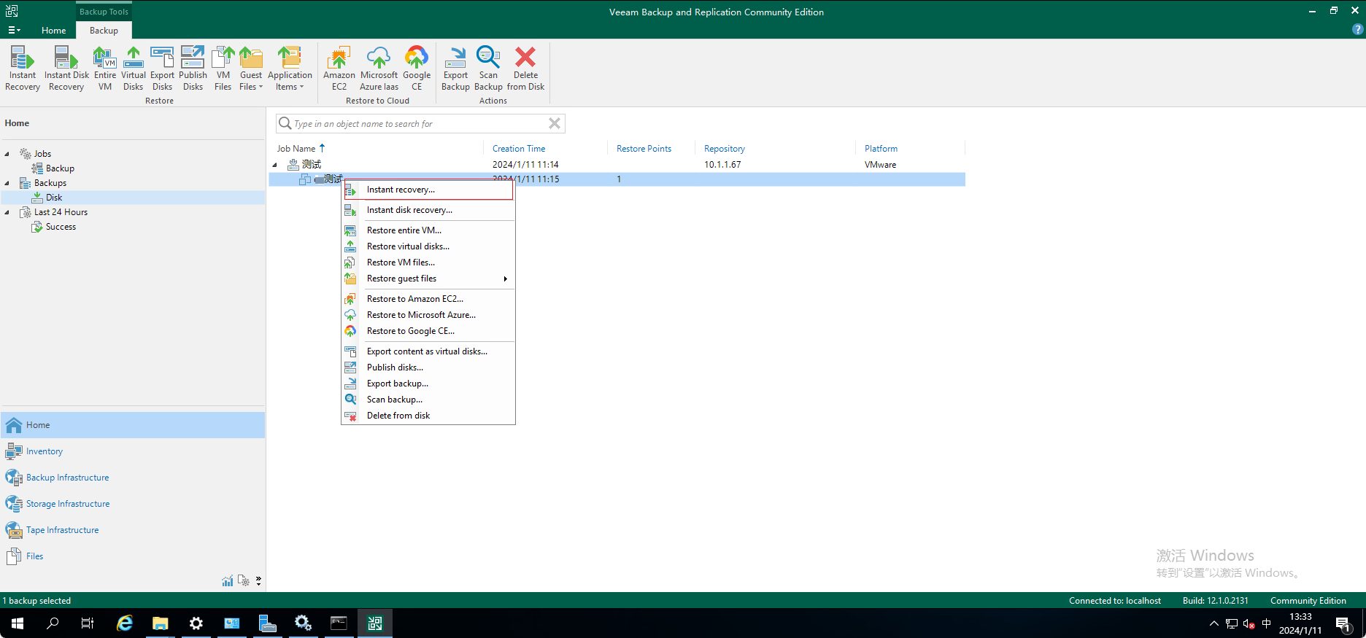The image size is (1366, 638).
Task: Click Microsoft Azure IaaS restore icon
Action: point(379,69)
